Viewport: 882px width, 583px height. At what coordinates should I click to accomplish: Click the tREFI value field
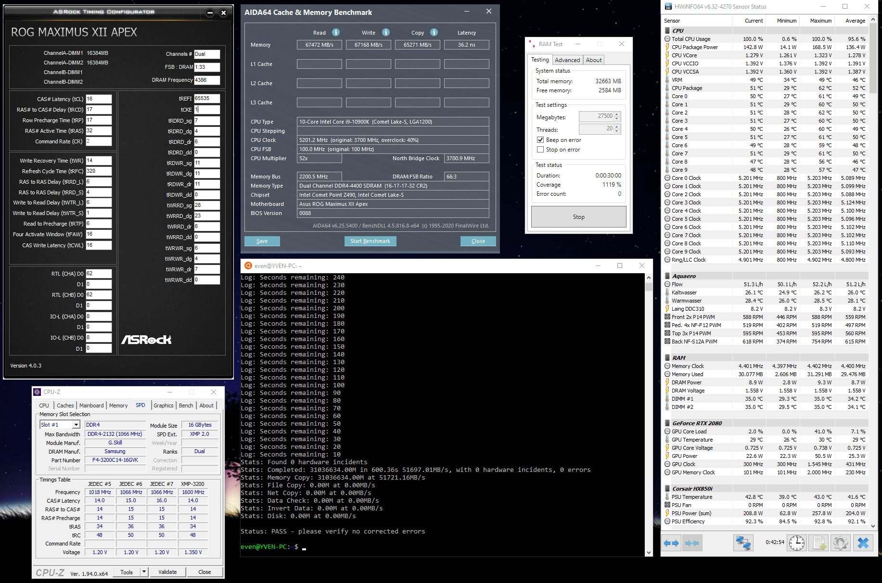(x=207, y=98)
